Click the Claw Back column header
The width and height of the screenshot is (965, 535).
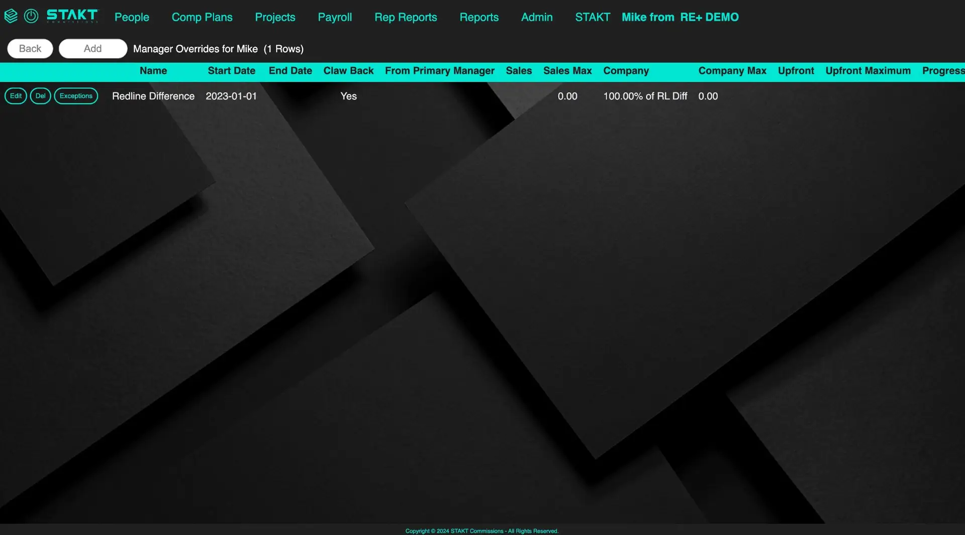(x=348, y=71)
